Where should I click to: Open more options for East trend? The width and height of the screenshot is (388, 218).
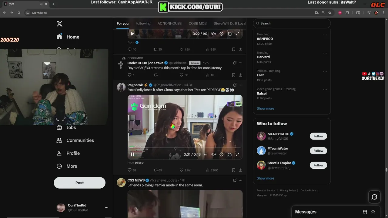[325, 71]
